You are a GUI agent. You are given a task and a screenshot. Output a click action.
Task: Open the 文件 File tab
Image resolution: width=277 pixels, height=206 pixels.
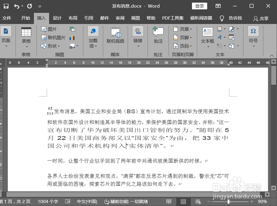point(7,18)
